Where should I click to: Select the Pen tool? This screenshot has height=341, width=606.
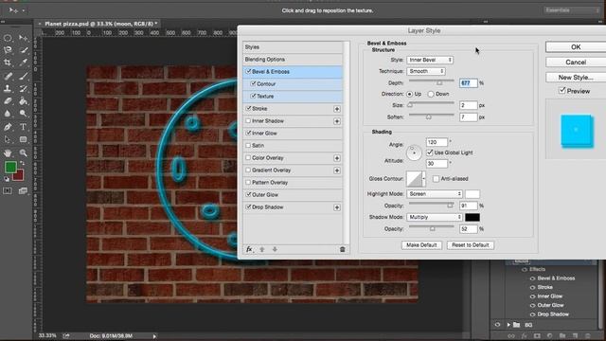tap(8, 127)
